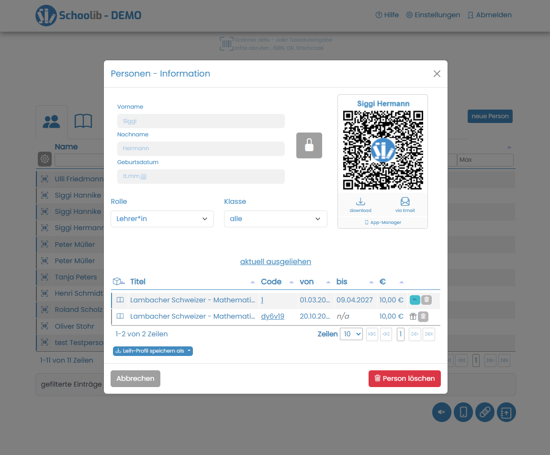Click the book-upload icon in bottom corner
The image size is (550, 455).
pyautogui.click(x=506, y=412)
